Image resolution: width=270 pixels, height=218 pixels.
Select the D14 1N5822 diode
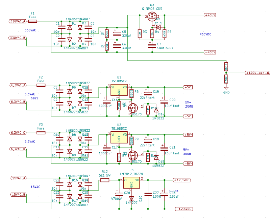tap(156, 110)
